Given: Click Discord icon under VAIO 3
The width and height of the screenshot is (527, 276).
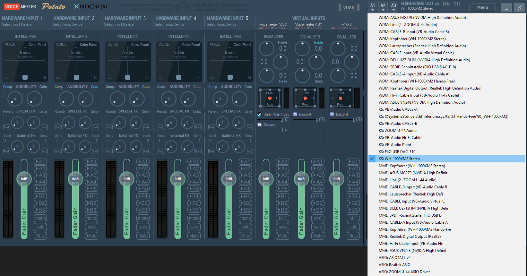Looking at the screenshot, I should click(x=332, y=114).
